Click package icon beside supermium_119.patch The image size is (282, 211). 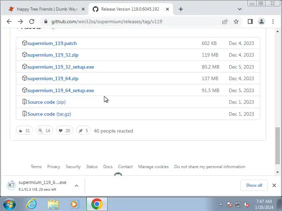tap(24, 43)
